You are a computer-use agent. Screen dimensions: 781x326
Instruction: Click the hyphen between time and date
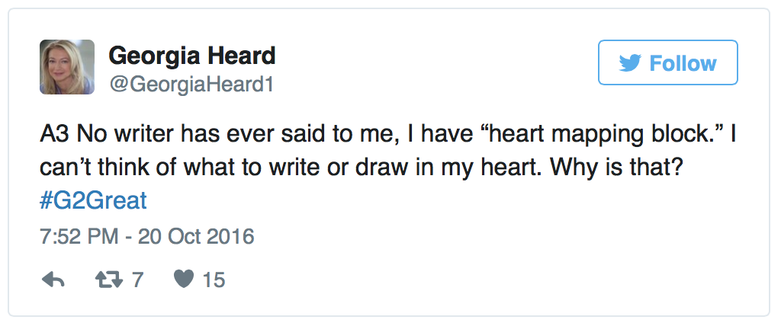(128, 237)
